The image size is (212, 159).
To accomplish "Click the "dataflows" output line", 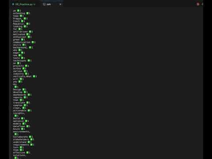I will click(22, 126).
